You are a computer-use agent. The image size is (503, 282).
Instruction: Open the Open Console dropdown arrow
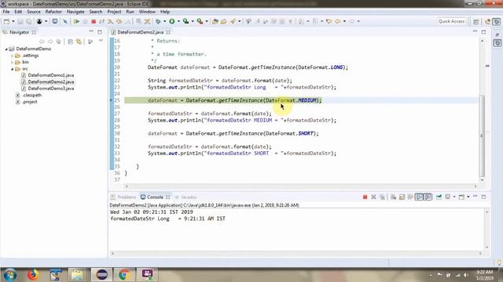tap(468, 197)
